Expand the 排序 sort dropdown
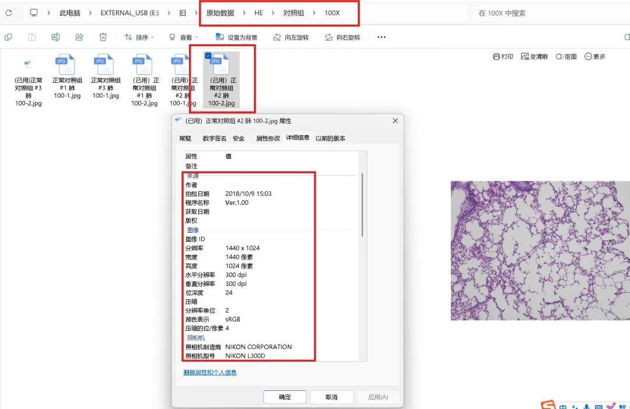The width and height of the screenshot is (630, 409). pyautogui.click(x=139, y=37)
